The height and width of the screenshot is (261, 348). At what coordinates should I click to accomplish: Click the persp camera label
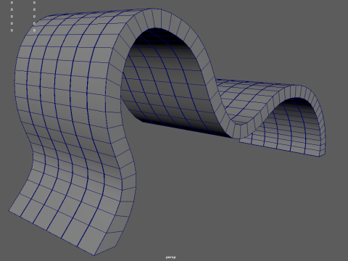[171, 257]
